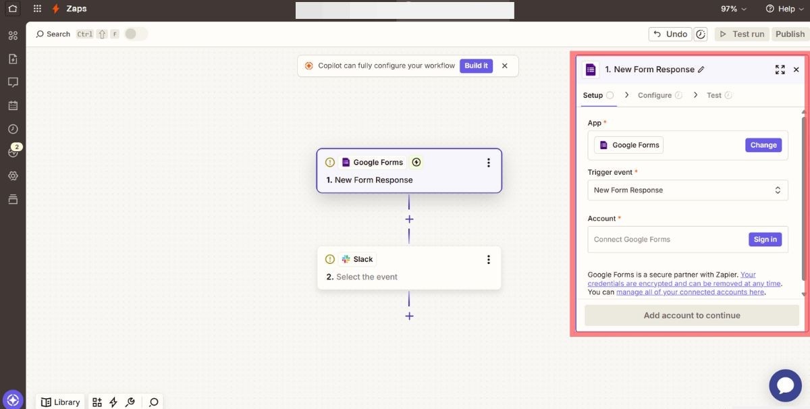Add step between Google Forms and Slack
The width and height of the screenshot is (810, 409).
pos(409,219)
